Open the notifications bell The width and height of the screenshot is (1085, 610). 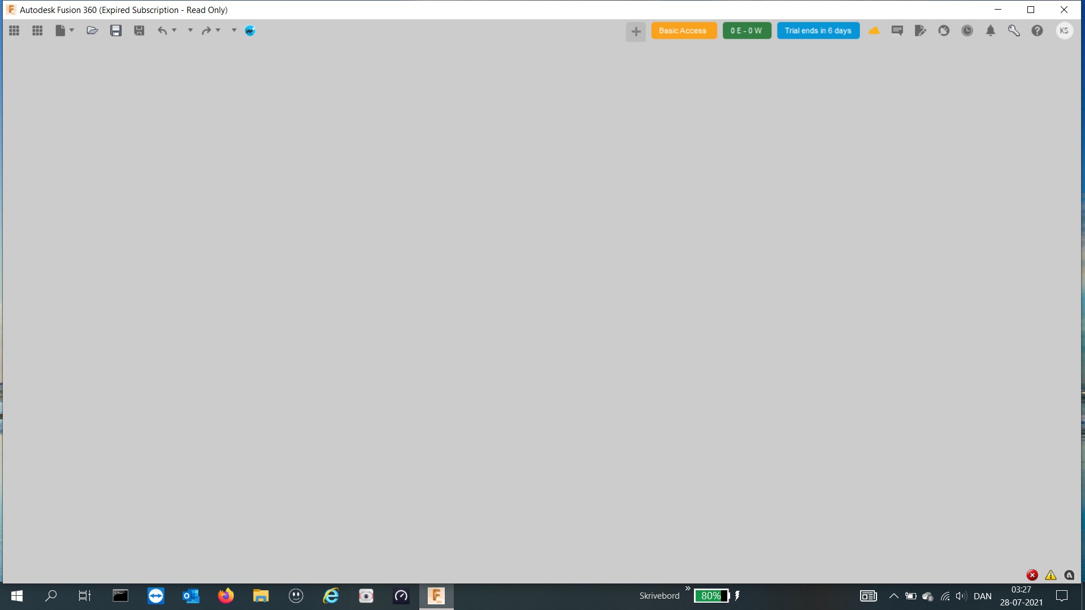[x=990, y=30]
